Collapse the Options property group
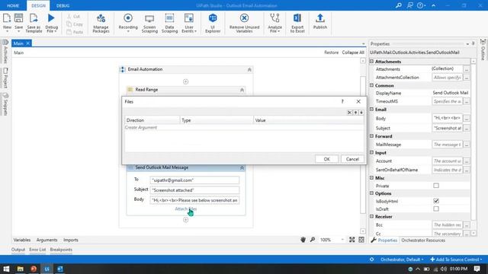 click(371, 193)
